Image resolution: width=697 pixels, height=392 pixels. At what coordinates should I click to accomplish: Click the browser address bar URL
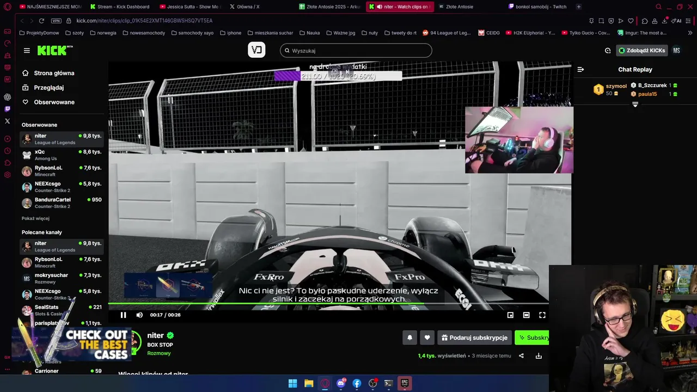[x=144, y=21]
